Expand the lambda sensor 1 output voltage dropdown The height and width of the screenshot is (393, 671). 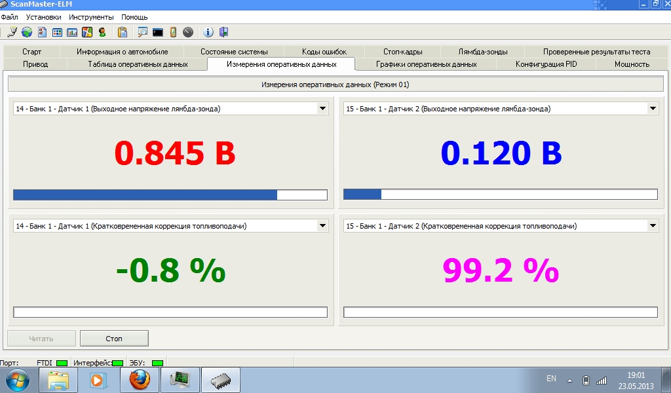click(x=322, y=109)
